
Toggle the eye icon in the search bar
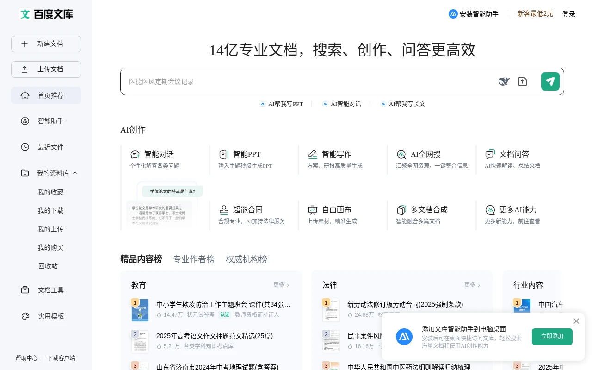(x=504, y=81)
